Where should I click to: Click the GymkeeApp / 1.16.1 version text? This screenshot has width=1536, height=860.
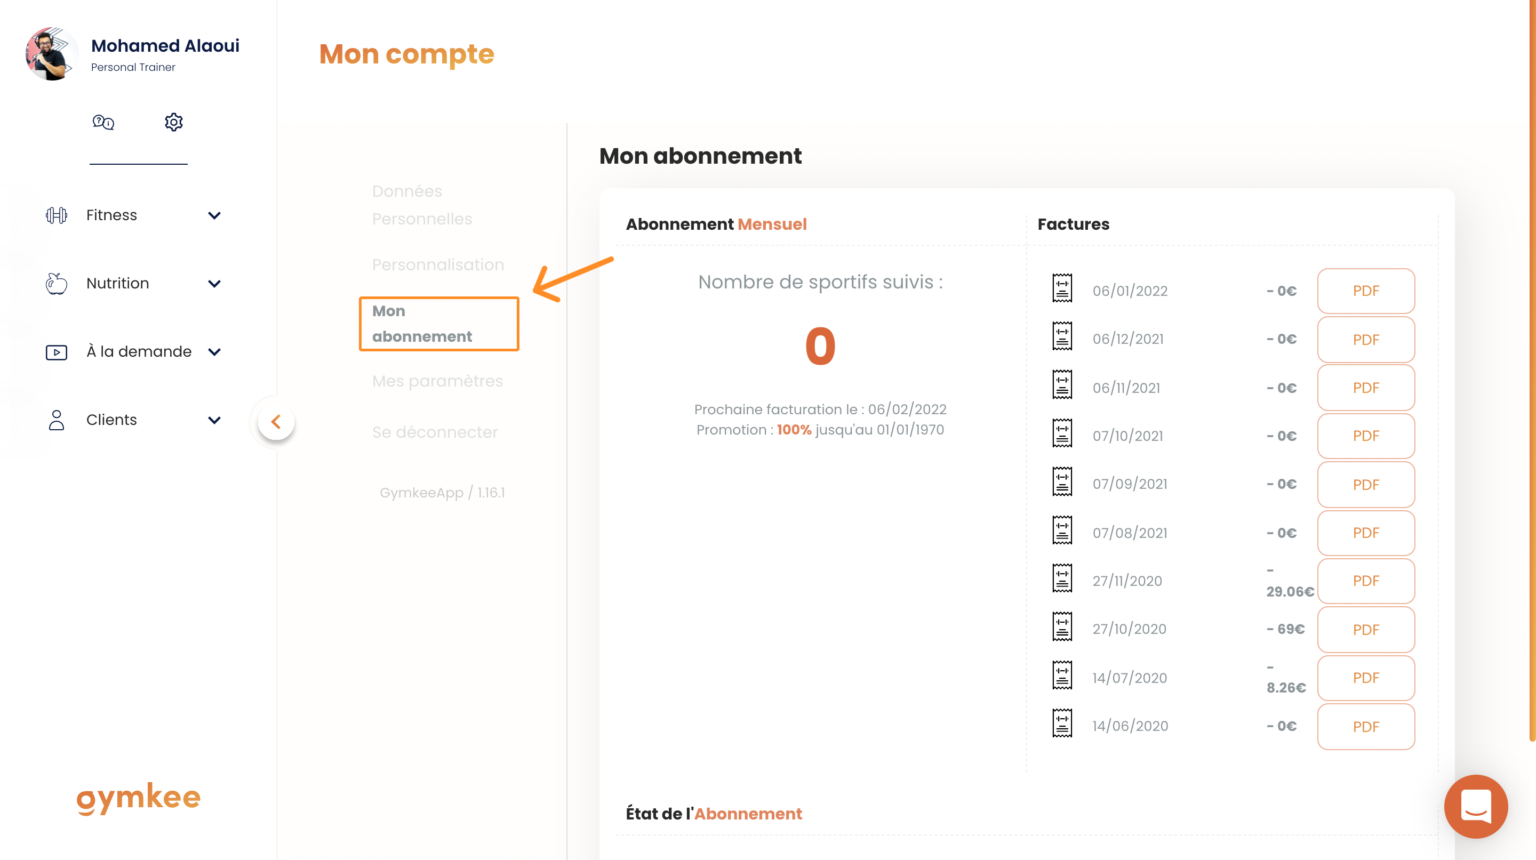click(442, 493)
